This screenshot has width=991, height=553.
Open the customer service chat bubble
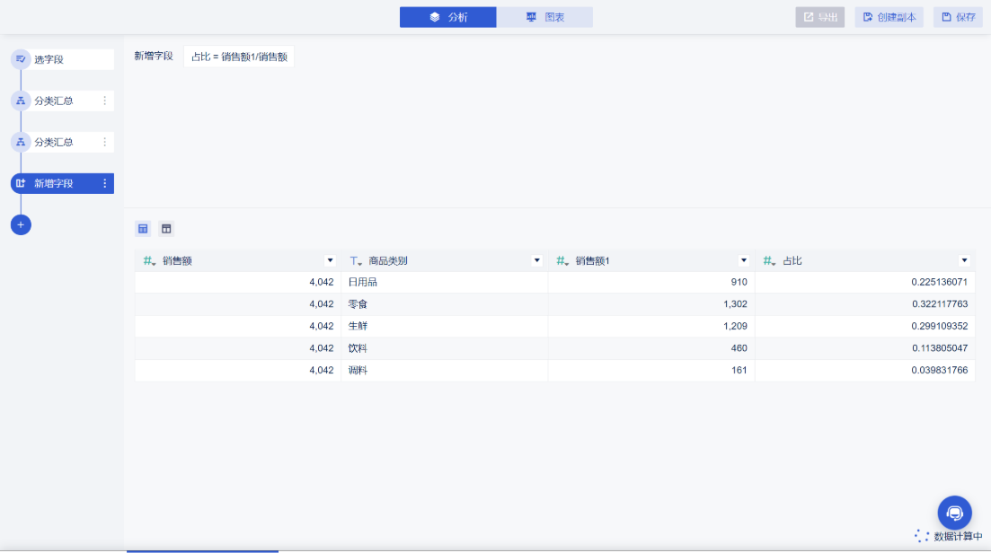(954, 513)
